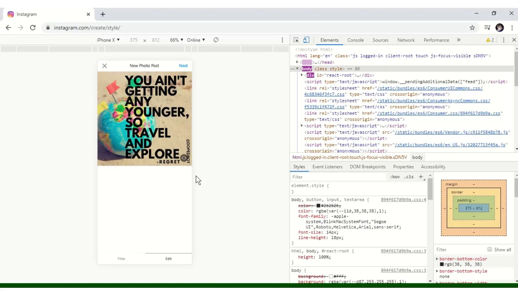518x291 pixels.
Task: Add new style rule plus icon
Action: (x=421, y=177)
